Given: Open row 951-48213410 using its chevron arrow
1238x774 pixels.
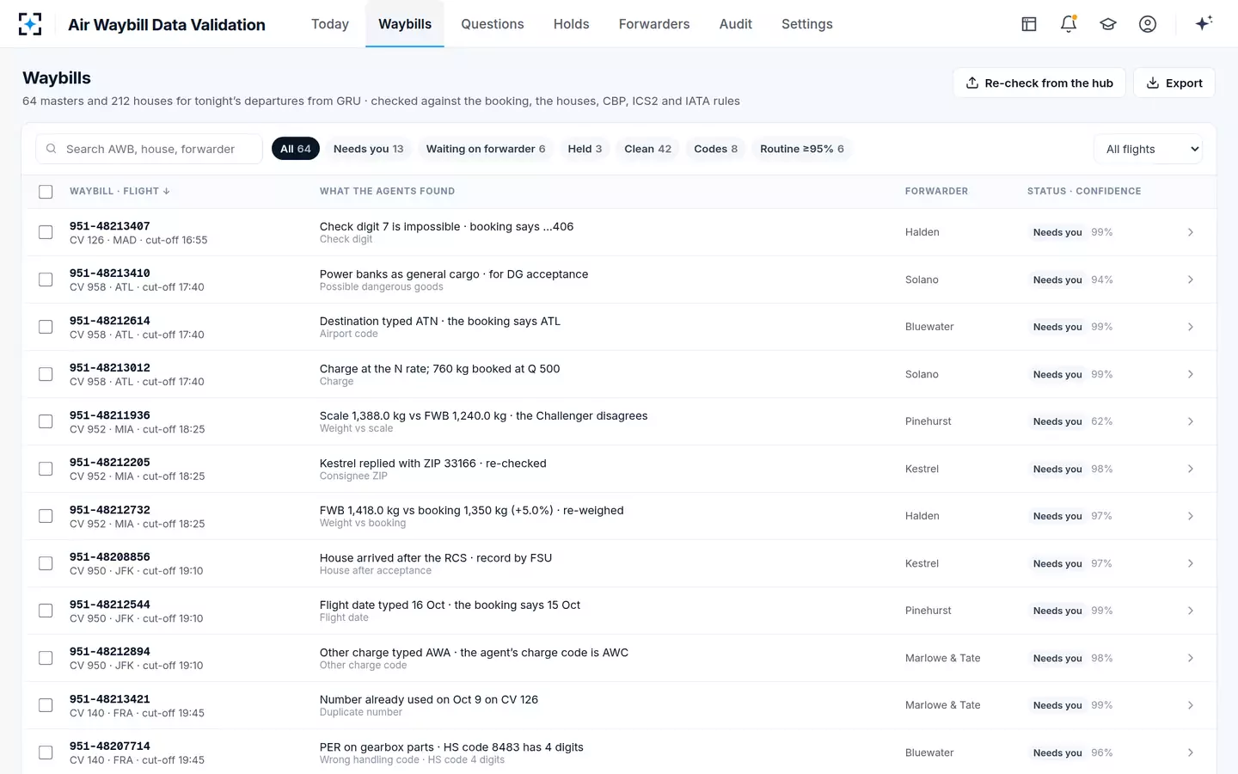Looking at the screenshot, I should coord(1191,279).
